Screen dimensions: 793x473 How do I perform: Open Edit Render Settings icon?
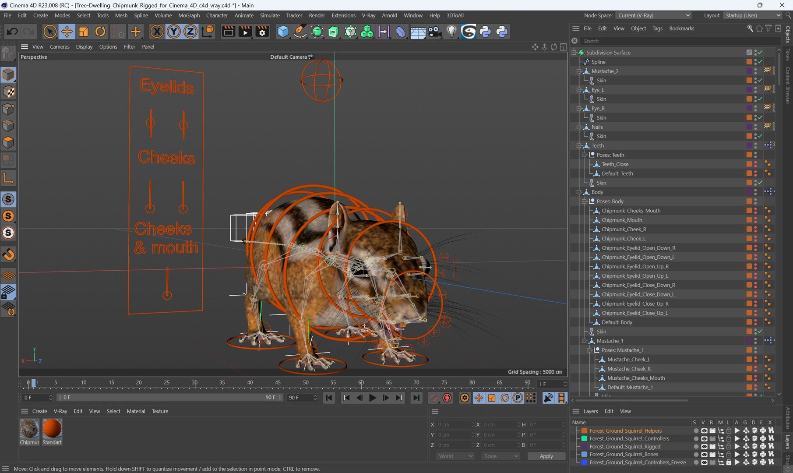262,32
